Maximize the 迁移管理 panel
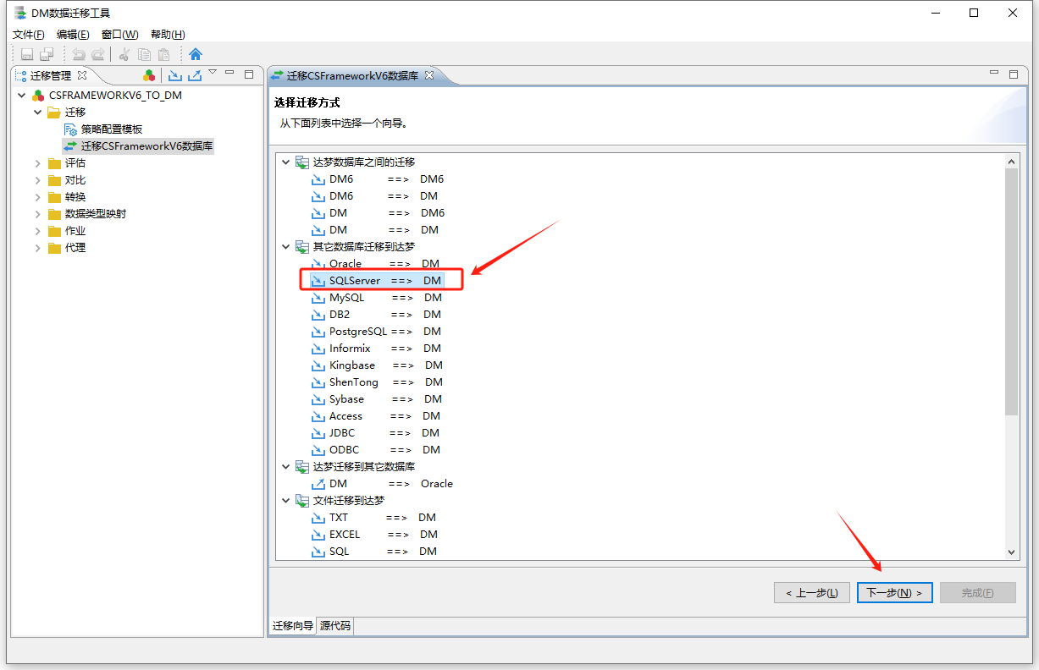 pos(249,74)
